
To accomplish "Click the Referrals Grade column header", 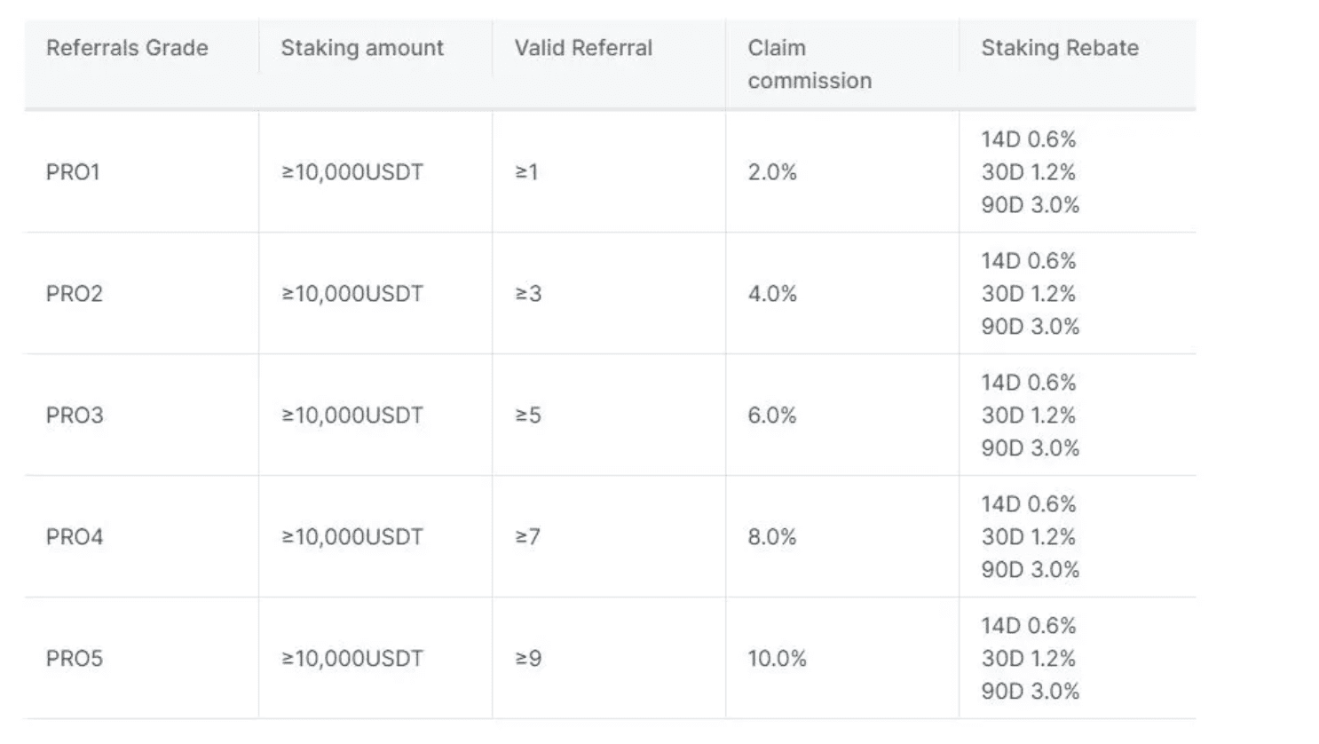I will coord(127,48).
